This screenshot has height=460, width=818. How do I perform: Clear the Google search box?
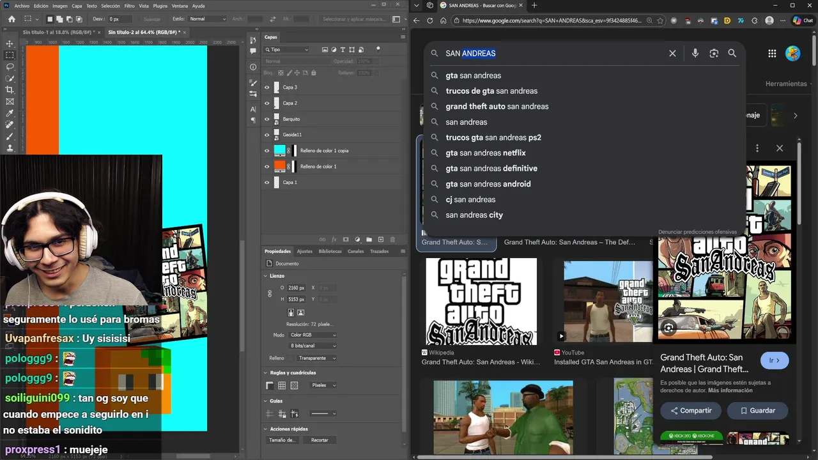point(672,53)
